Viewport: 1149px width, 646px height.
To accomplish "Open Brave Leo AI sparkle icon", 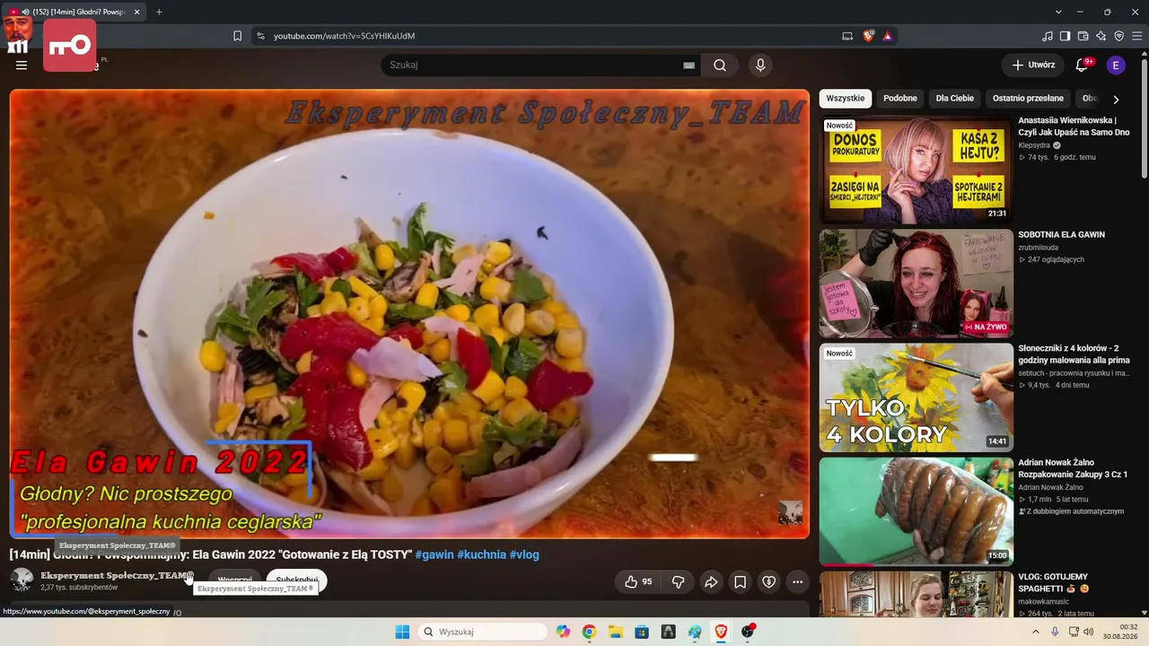I will (x=1101, y=36).
